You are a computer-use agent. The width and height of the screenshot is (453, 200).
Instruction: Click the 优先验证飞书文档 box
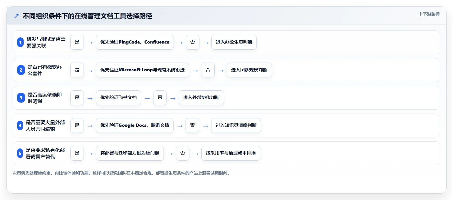tap(119, 98)
